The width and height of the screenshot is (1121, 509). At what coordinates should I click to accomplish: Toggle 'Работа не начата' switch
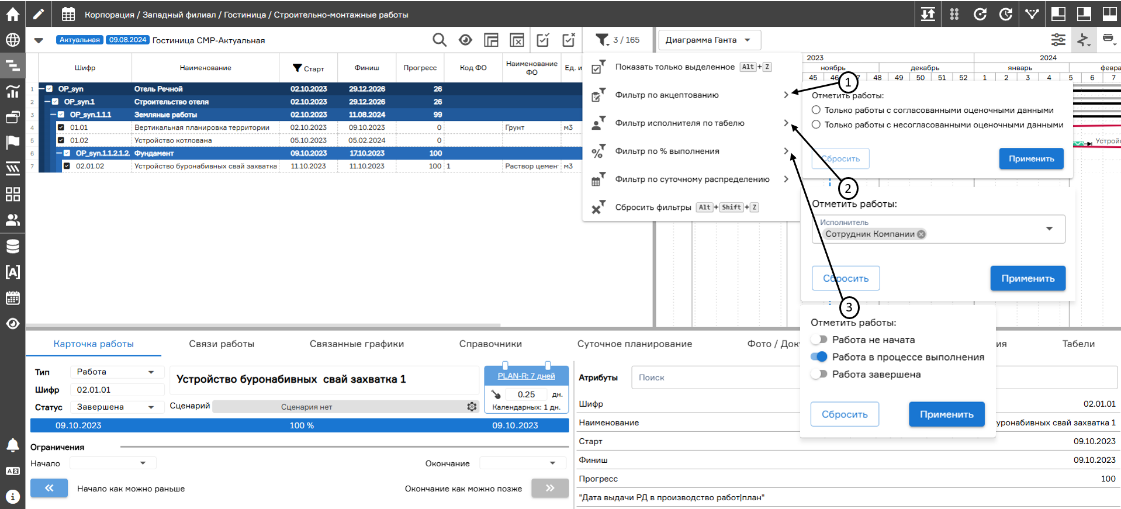pos(819,340)
